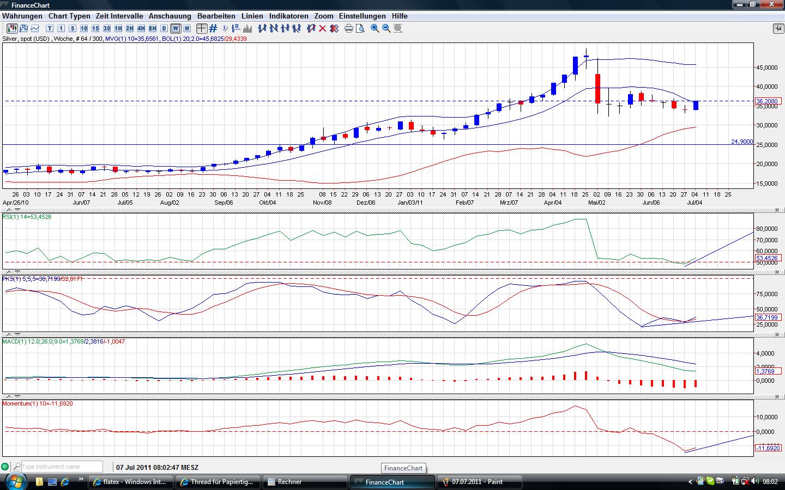
Task: Click the chart panel icon at toolbar's right end
Action: point(778,28)
